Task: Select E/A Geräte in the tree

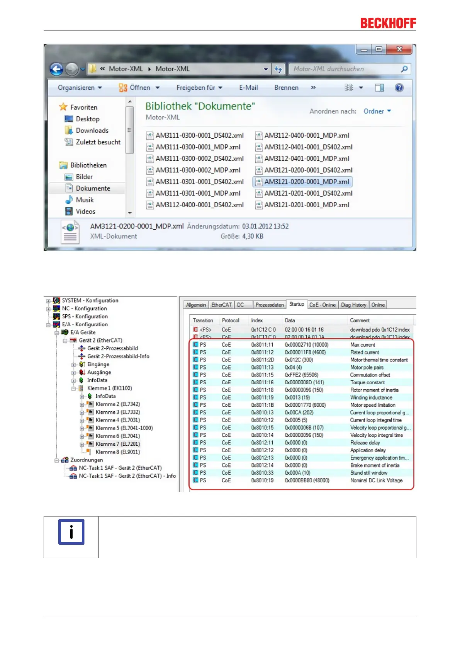Action: (x=83, y=332)
